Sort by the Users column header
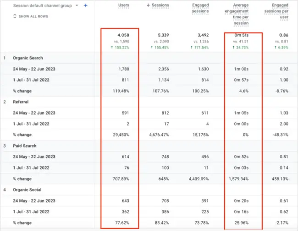This screenshot has width=298, height=231. (x=124, y=5)
